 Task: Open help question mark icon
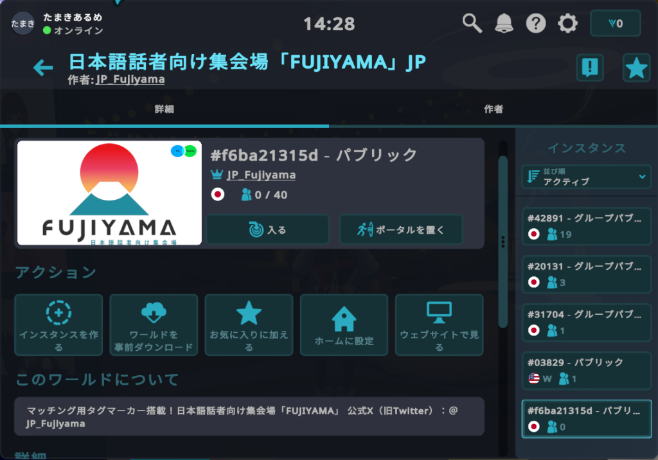click(536, 24)
